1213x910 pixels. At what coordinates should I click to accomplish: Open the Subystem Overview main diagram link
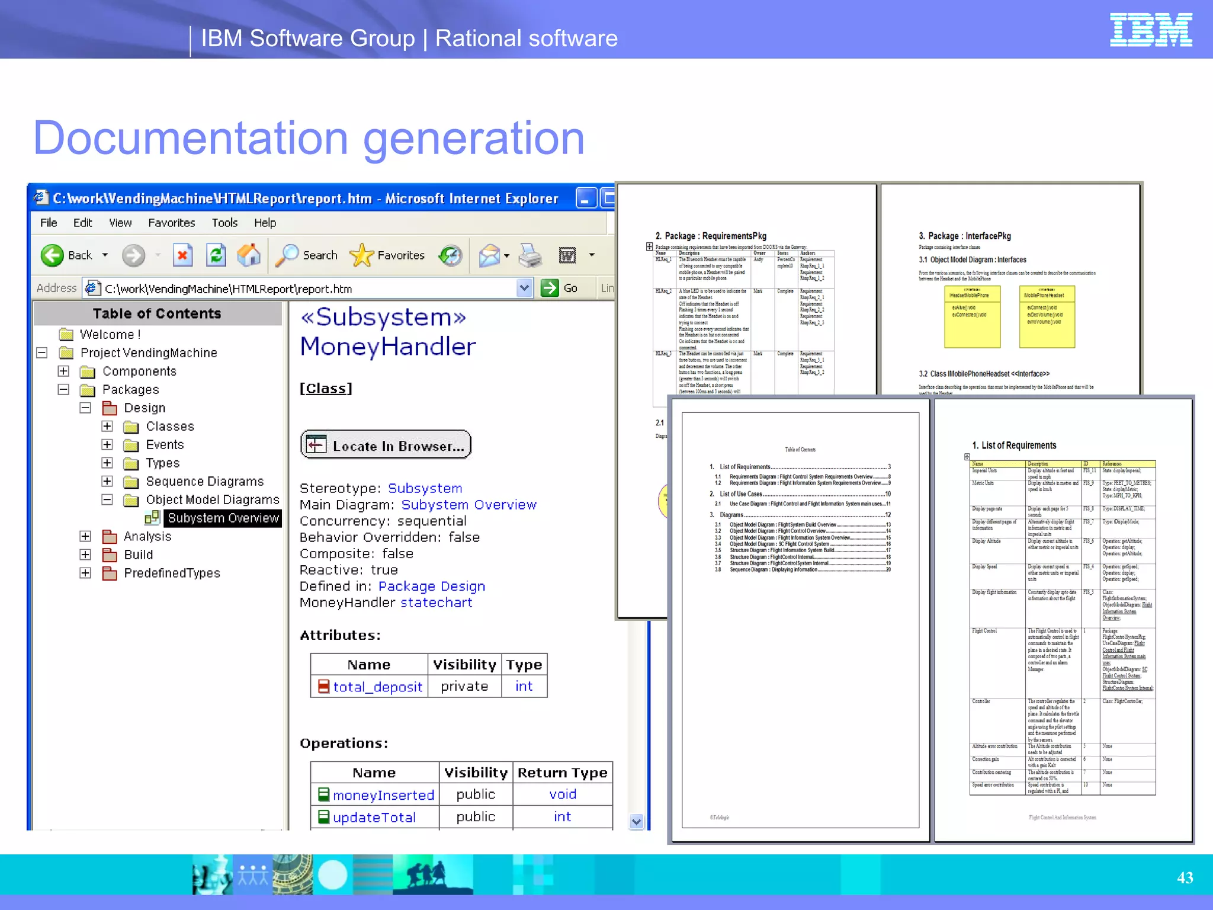click(468, 505)
